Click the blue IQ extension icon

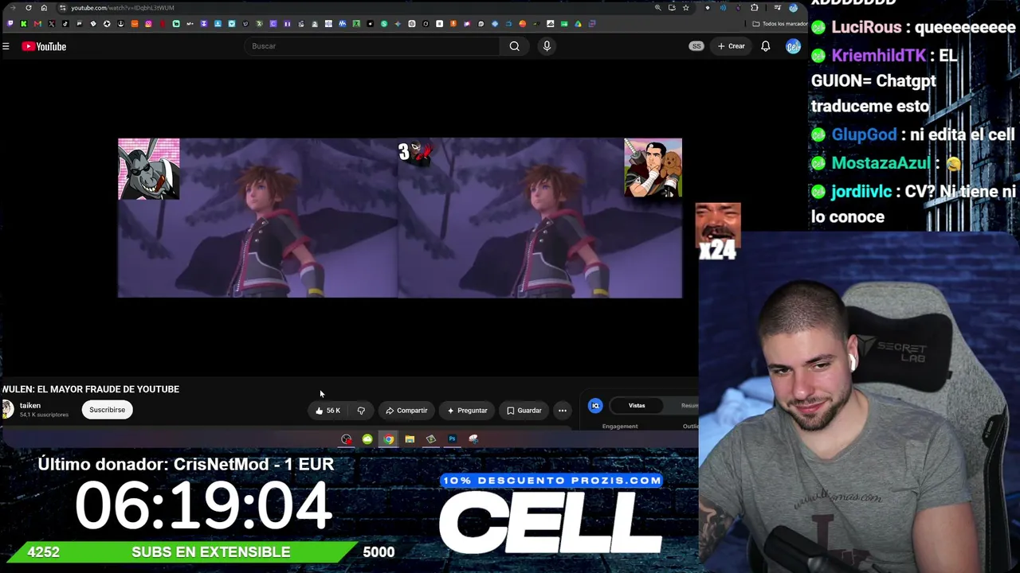(595, 406)
